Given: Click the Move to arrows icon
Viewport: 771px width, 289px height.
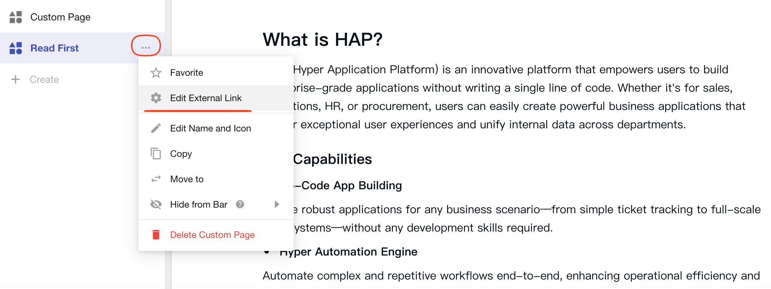Looking at the screenshot, I should pos(156,179).
